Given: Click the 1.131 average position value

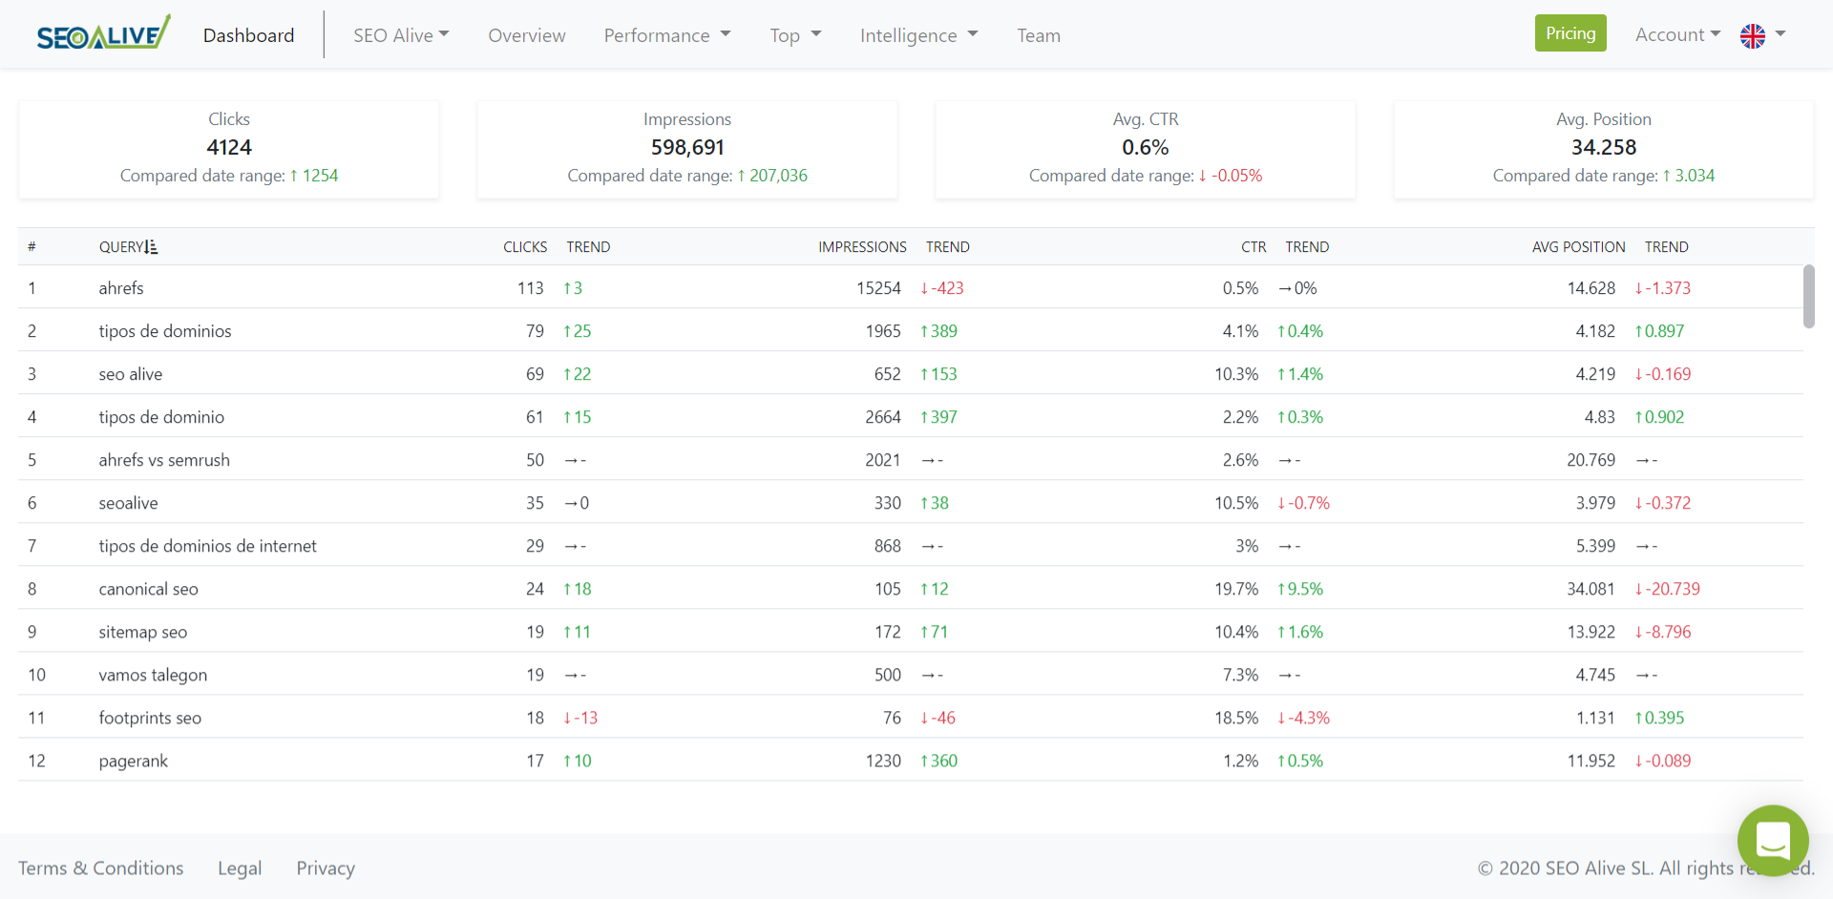Looking at the screenshot, I should point(1595,718).
